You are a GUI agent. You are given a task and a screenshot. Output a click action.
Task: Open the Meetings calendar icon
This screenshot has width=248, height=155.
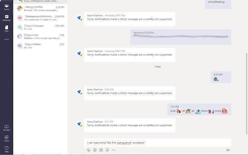(x=7, y=18)
